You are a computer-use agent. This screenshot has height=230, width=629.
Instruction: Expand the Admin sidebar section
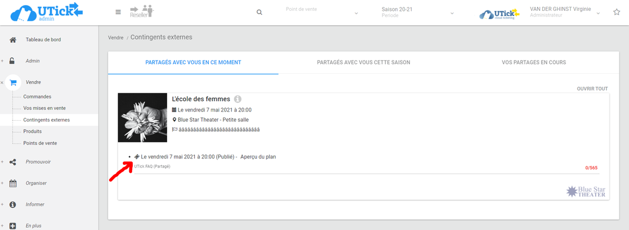(32, 61)
